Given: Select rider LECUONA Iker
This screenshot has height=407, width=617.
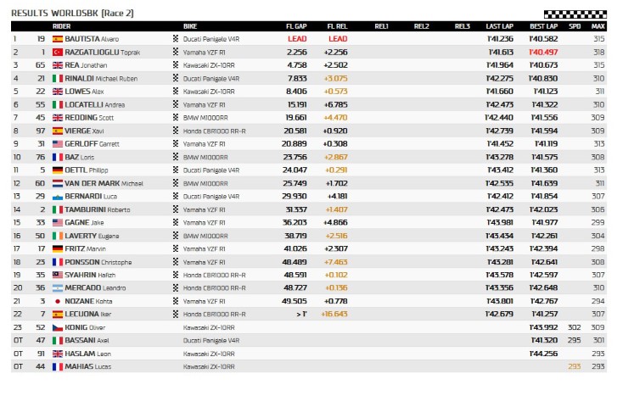Looking at the screenshot, I should tap(87, 314).
